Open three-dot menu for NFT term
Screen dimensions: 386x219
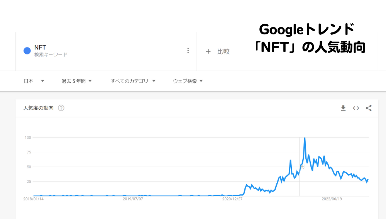(188, 51)
